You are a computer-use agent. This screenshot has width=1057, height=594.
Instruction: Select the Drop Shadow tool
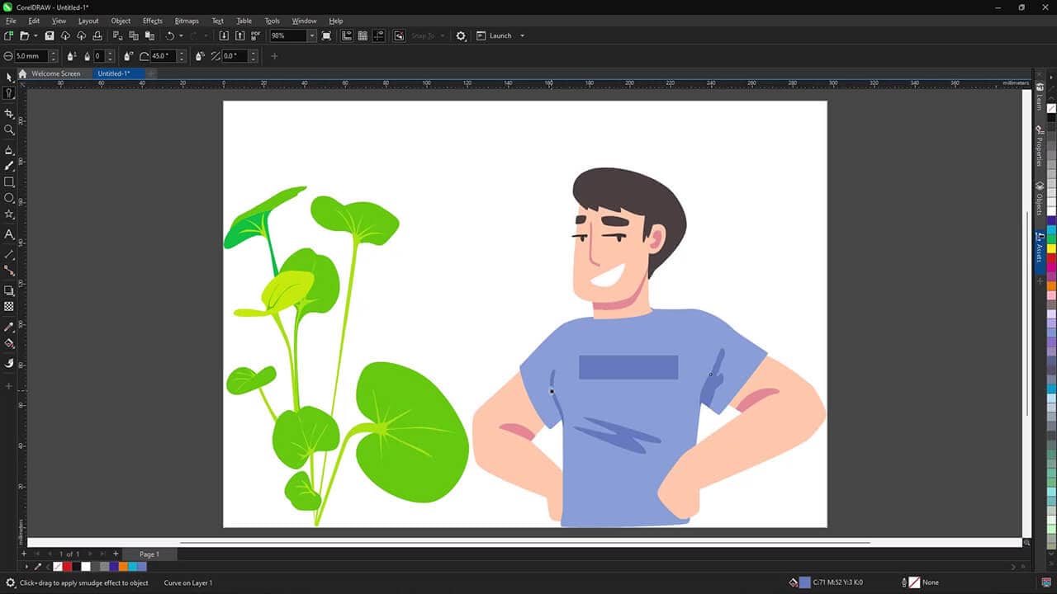point(9,290)
